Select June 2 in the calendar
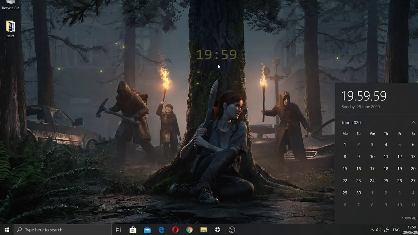This screenshot has height=235, width=418. [x=359, y=145]
